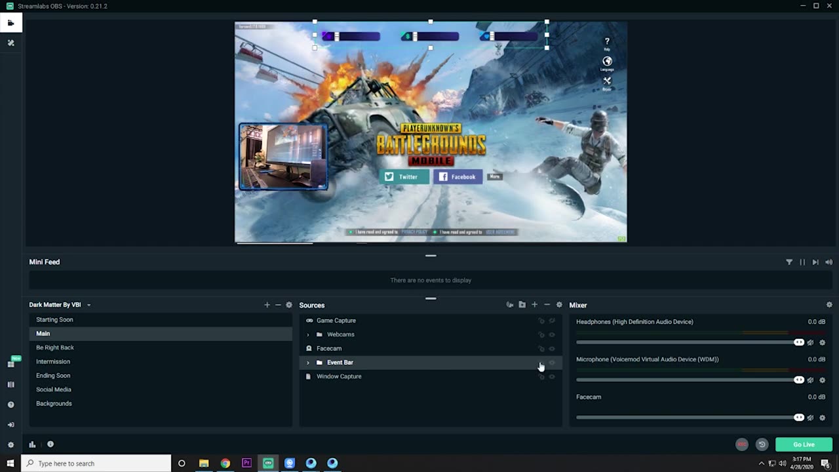Image resolution: width=839 pixels, height=472 pixels.
Task: Open the Layout Editor columns icon
Action: [10, 385]
